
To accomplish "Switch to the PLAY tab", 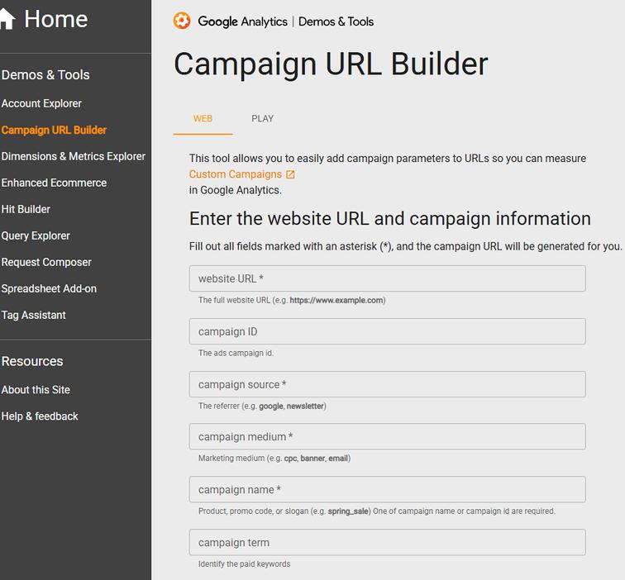I will pos(262,118).
